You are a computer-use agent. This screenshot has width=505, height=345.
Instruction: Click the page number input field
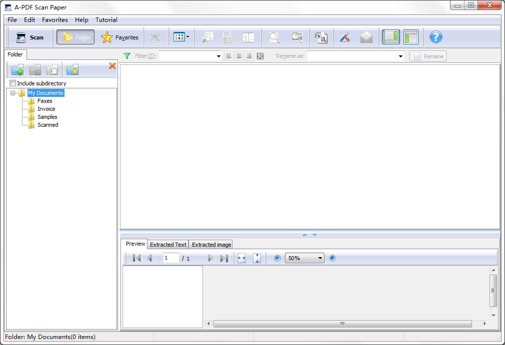point(171,258)
